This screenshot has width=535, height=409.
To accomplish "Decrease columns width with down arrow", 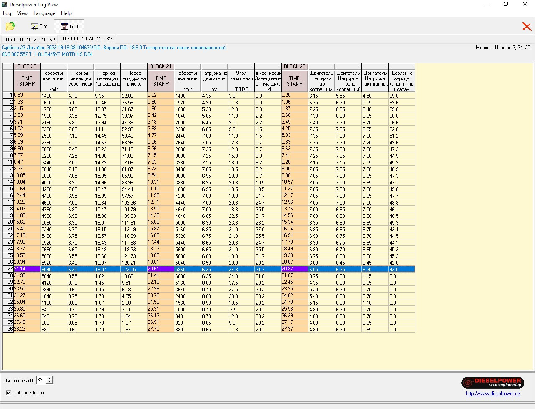I will (x=50, y=382).
